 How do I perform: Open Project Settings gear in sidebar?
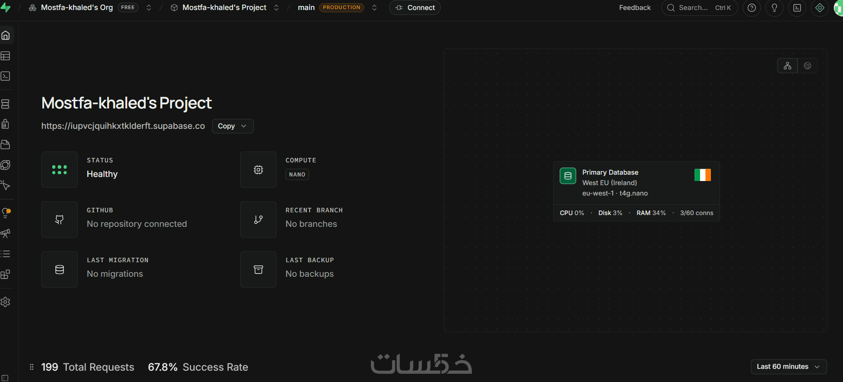click(x=6, y=302)
